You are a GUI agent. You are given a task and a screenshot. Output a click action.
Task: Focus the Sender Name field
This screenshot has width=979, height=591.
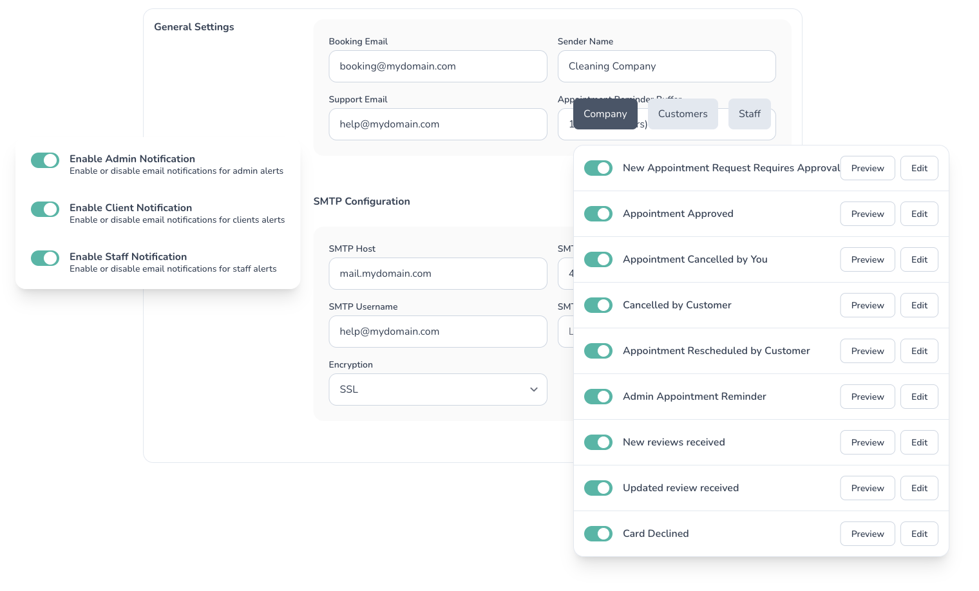coord(667,66)
